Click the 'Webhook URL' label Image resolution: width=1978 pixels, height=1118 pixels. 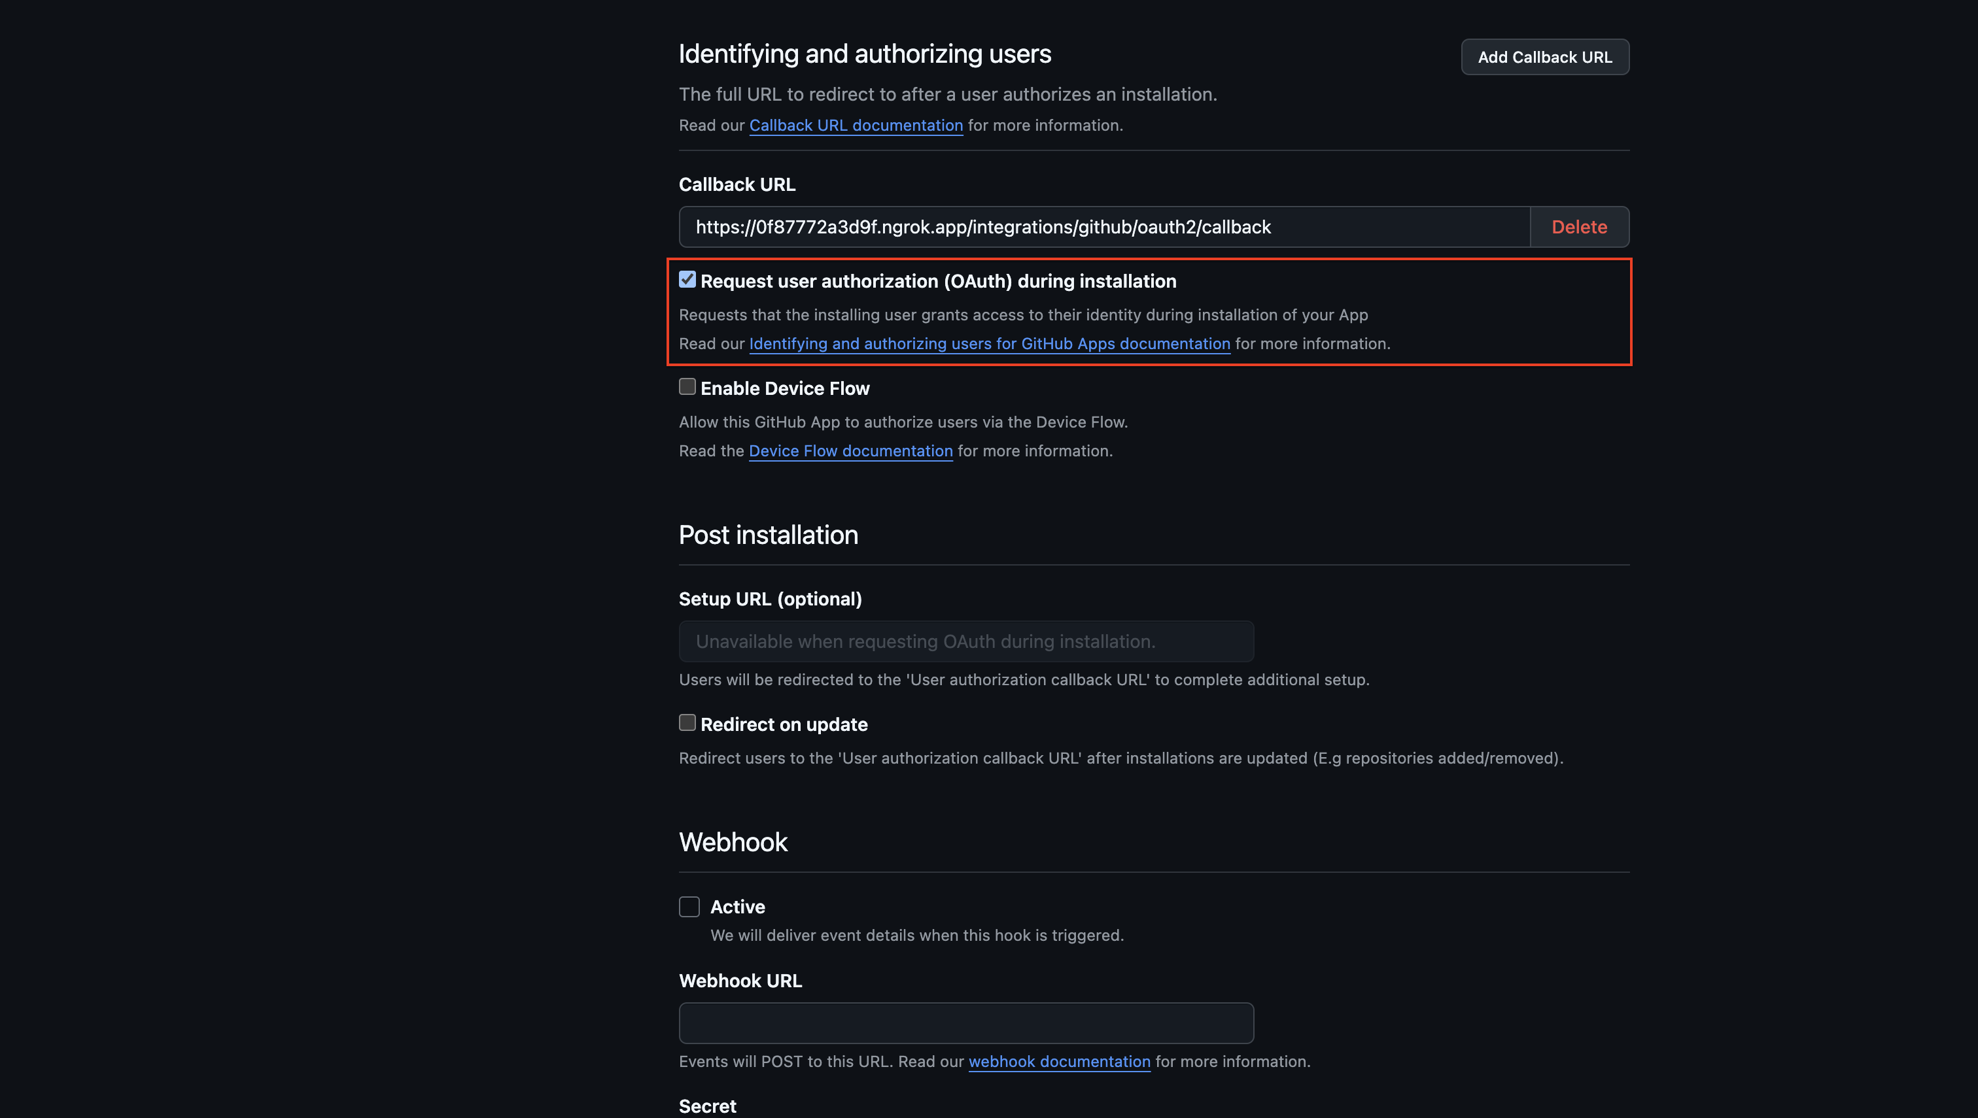[740, 981]
